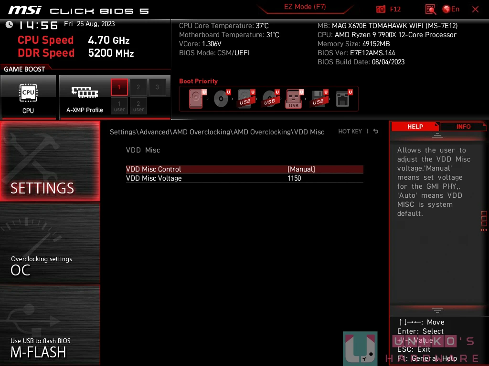The width and height of the screenshot is (489, 366).
Task: Click the F12 screenshot camera icon
Action: point(381,9)
